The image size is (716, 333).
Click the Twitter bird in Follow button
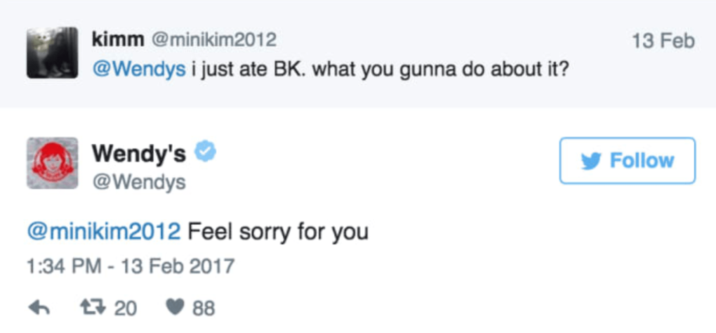click(591, 161)
